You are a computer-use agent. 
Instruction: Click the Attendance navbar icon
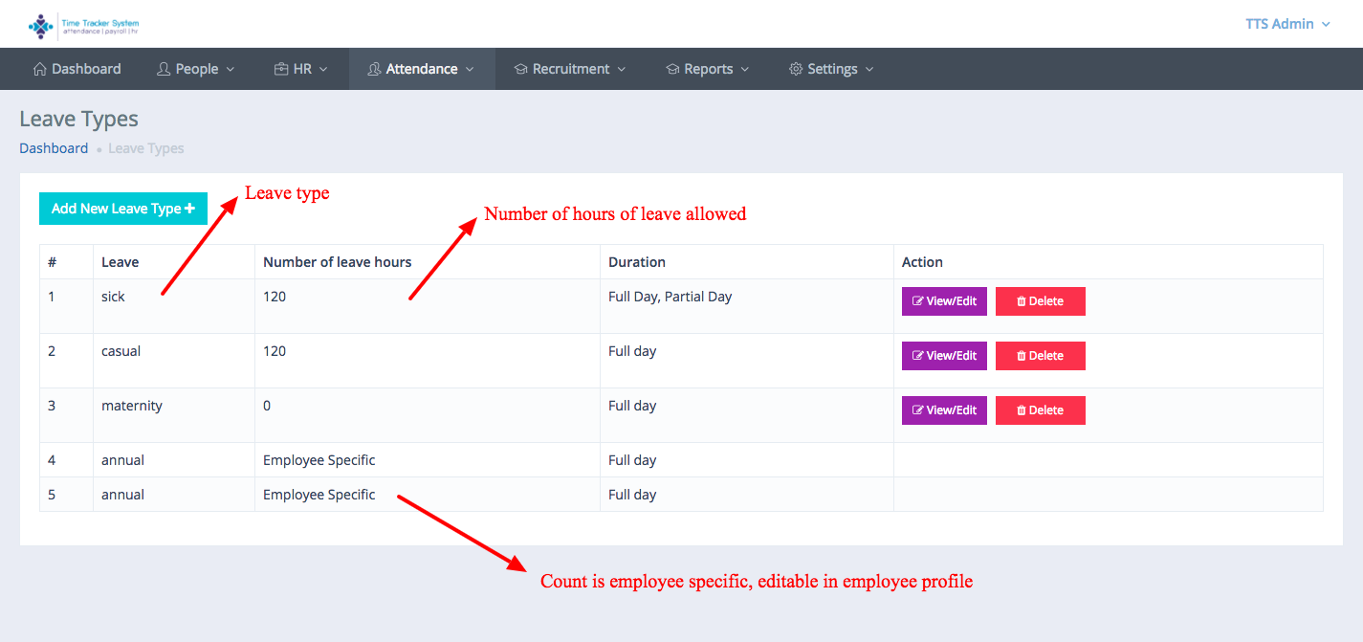374,69
